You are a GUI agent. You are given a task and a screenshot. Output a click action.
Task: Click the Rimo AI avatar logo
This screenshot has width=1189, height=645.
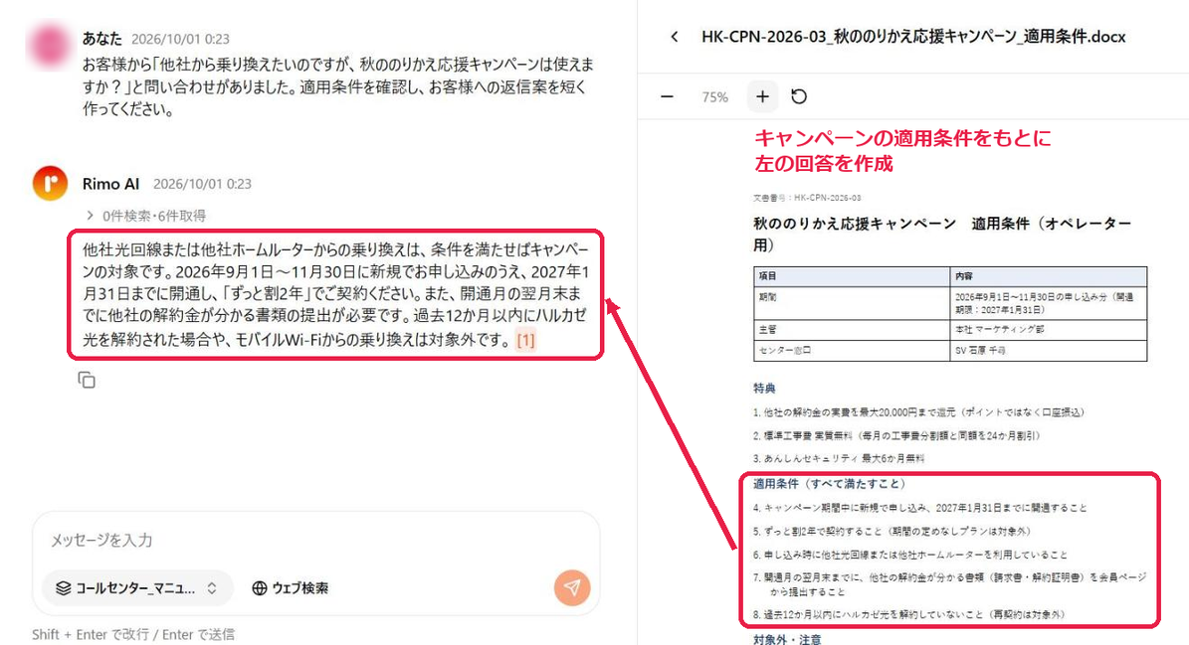tap(50, 183)
